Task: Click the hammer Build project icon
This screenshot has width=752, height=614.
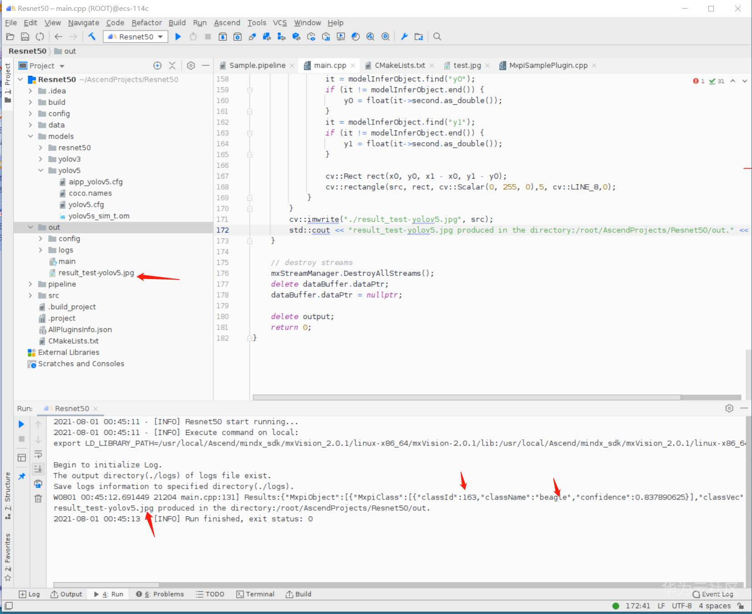Action: pos(92,37)
